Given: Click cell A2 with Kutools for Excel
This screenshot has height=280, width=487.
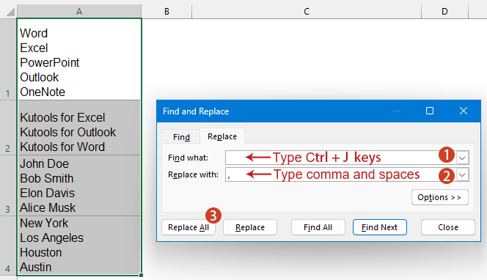Looking at the screenshot, I should (x=79, y=128).
